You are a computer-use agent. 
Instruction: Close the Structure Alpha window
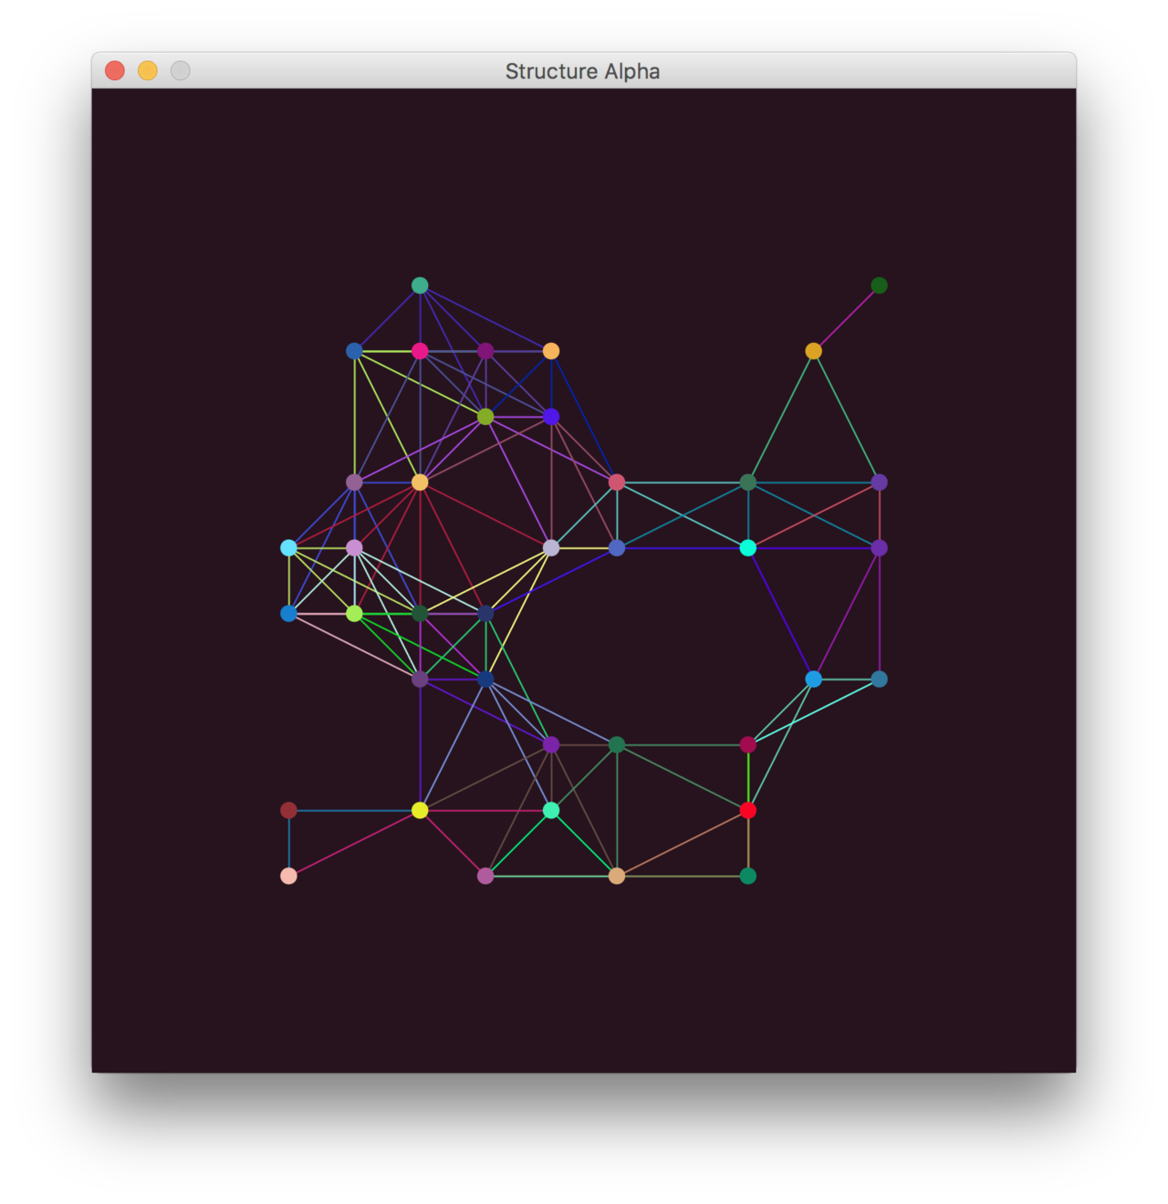(115, 71)
